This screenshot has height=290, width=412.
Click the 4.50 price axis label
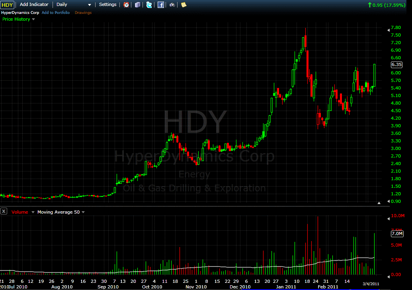396,111
